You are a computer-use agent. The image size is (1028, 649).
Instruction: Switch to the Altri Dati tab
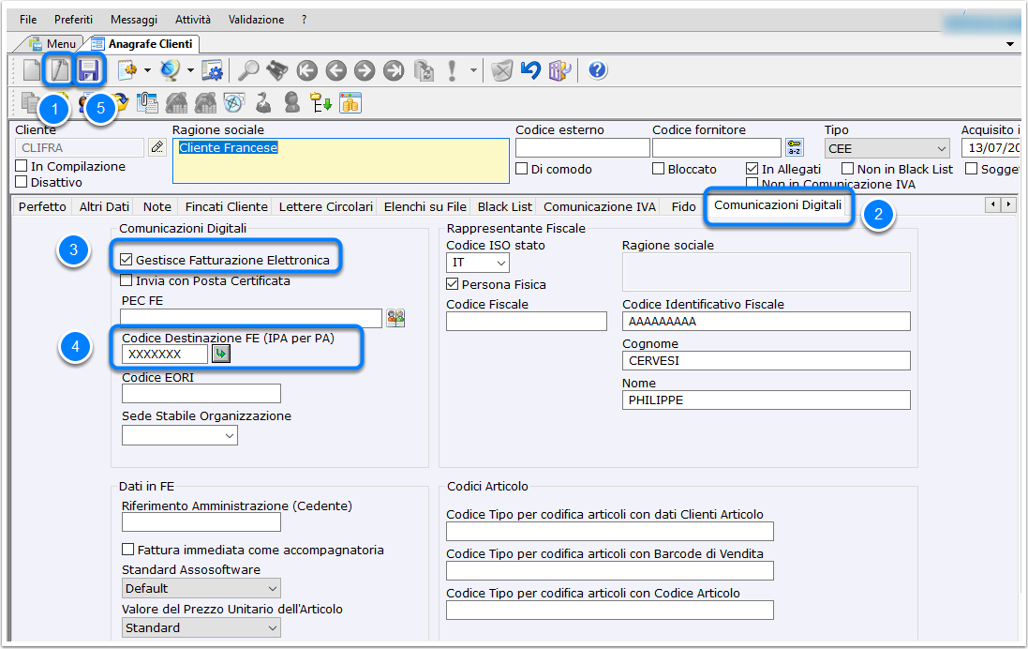coord(104,206)
